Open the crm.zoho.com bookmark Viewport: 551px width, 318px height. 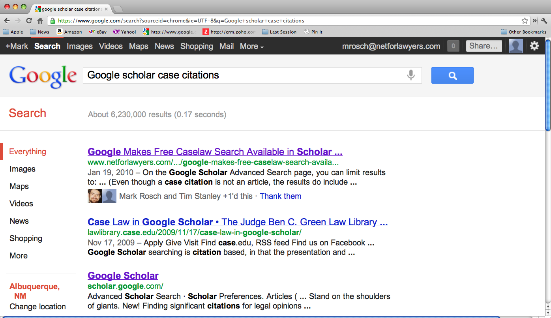pyautogui.click(x=229, y=32)
